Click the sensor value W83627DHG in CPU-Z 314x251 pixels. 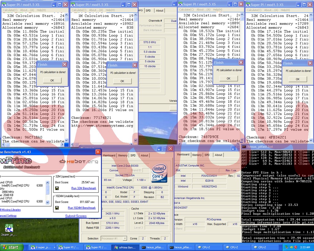pyautogui.click(x=209, y=187)
